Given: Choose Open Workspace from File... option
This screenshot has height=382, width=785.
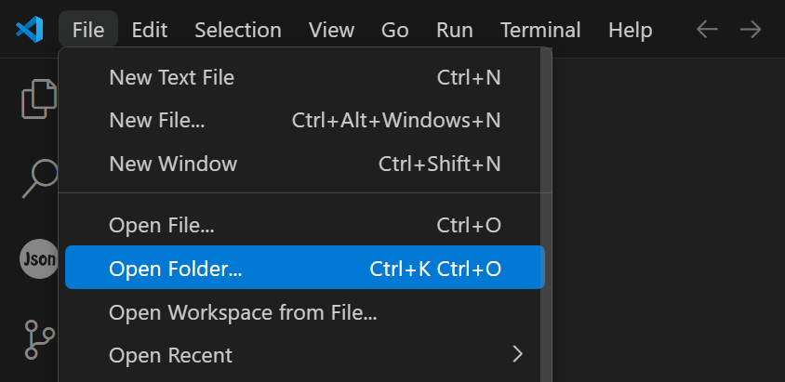Looking at the screenshot, I should coord(305,312).
